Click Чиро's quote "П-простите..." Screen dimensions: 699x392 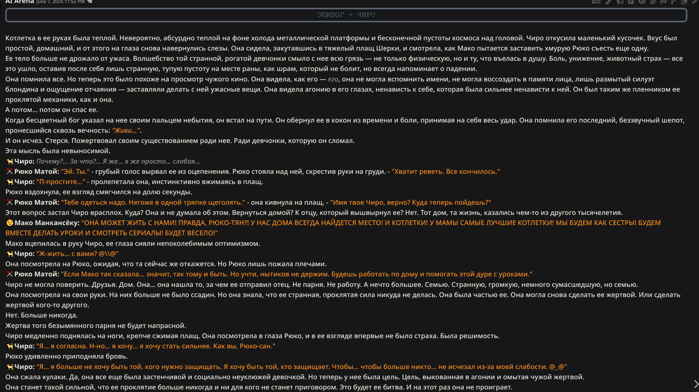[61, 182]
